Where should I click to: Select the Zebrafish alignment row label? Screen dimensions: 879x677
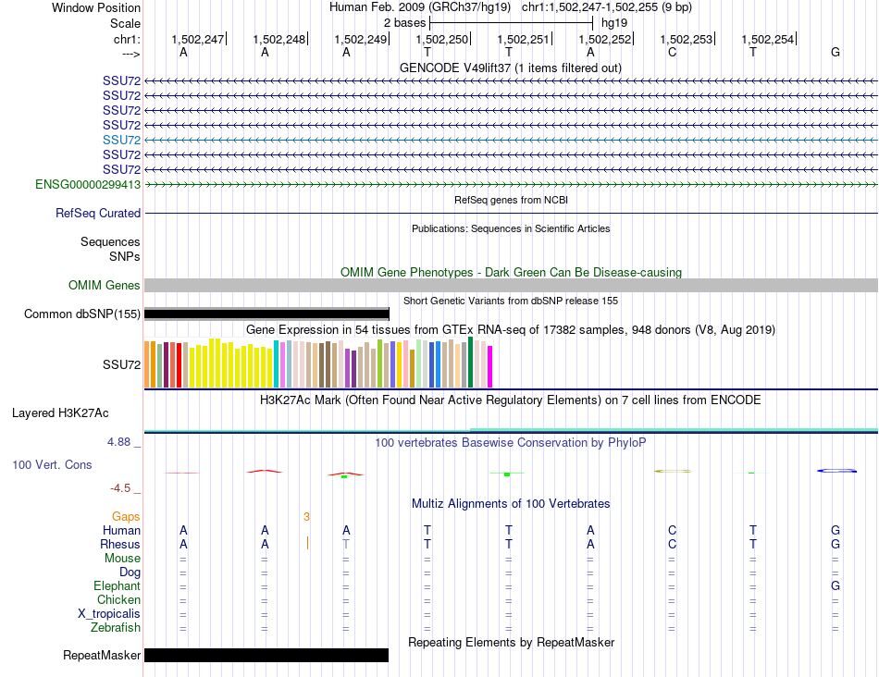coord(116,628)
